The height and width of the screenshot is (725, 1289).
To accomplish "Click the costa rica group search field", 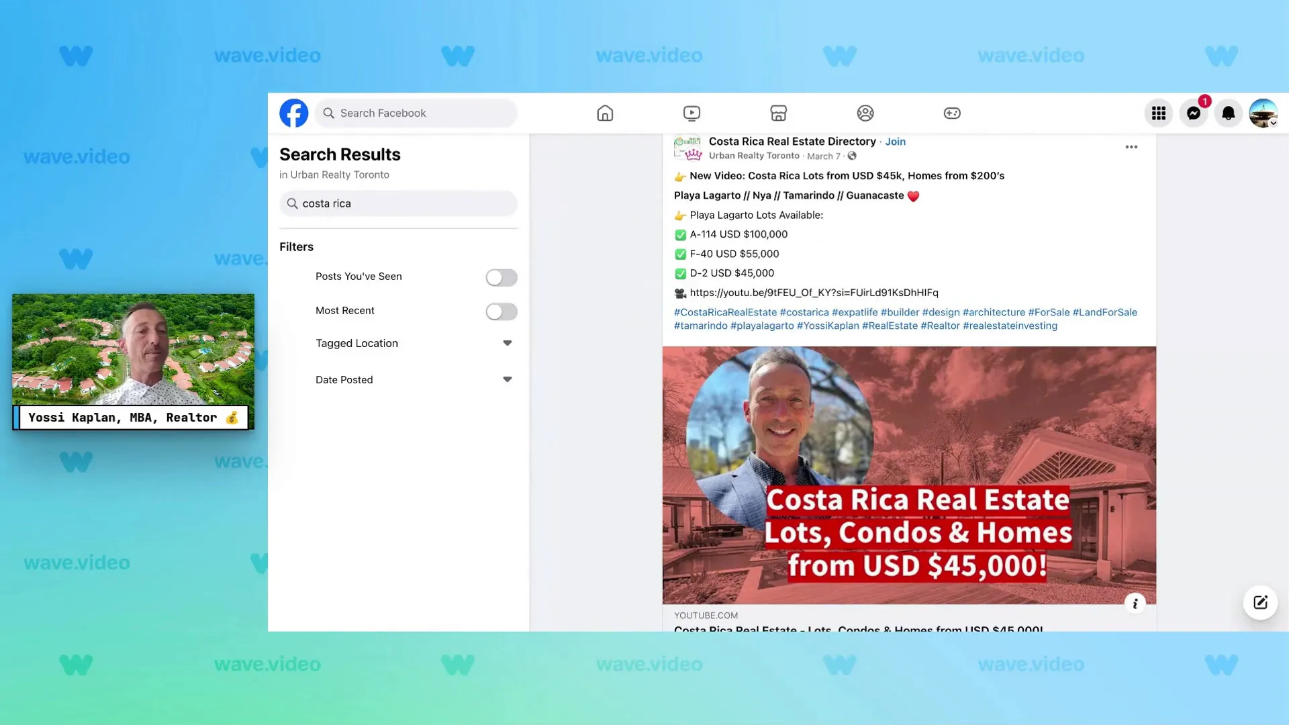I will coord(399,203).
